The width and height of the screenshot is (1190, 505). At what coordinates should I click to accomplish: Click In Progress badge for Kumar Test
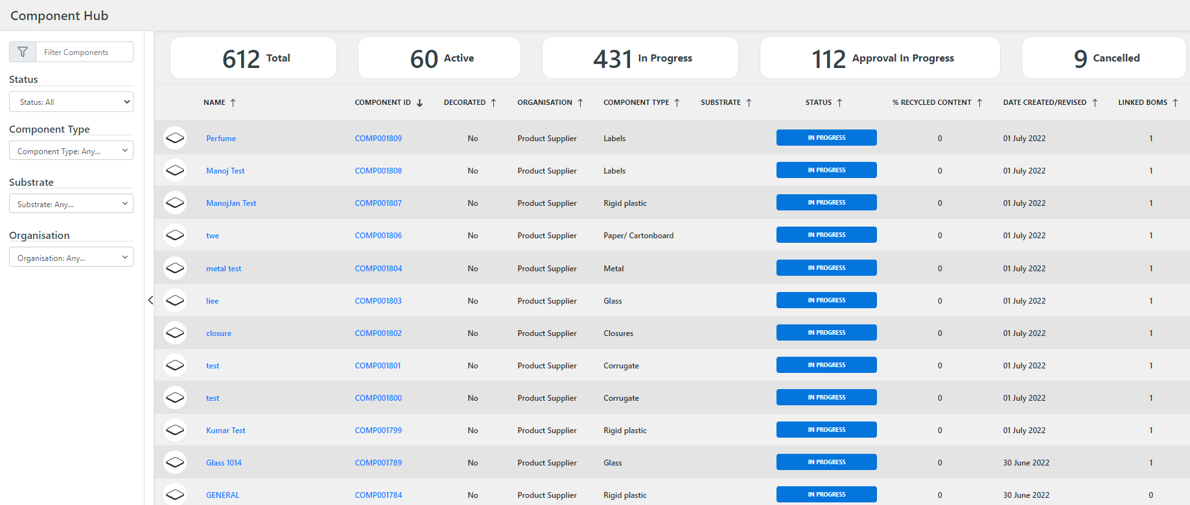pyautogui.click(x=826, y=430)
